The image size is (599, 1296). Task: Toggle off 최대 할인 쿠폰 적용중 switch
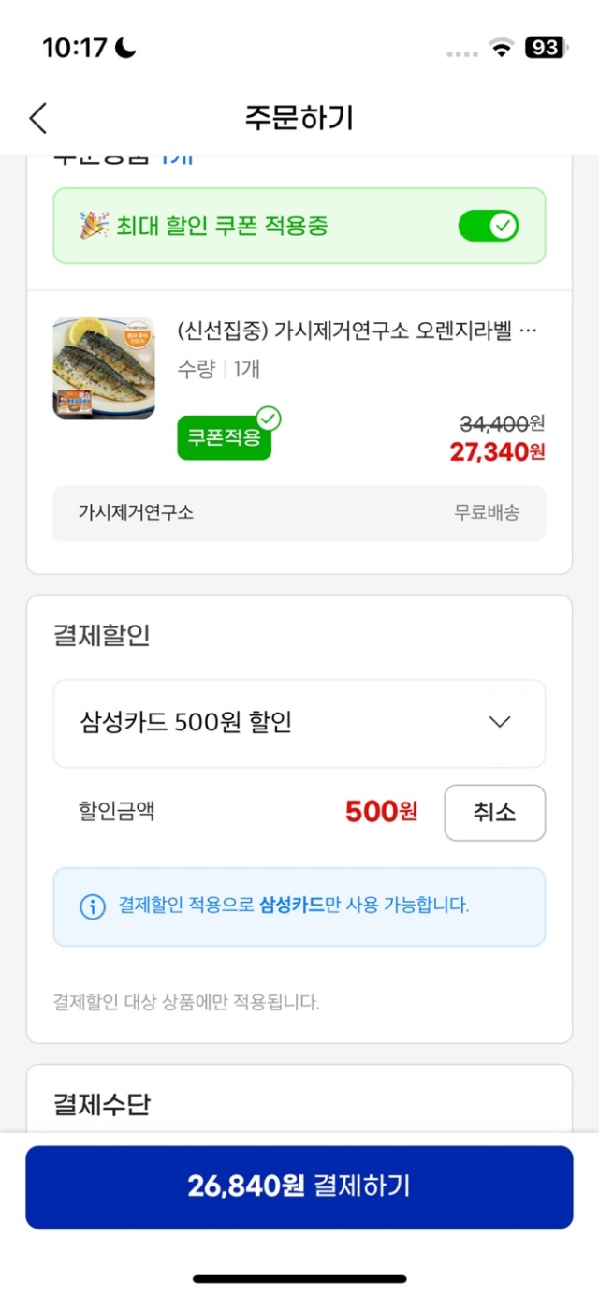(489, 226)
